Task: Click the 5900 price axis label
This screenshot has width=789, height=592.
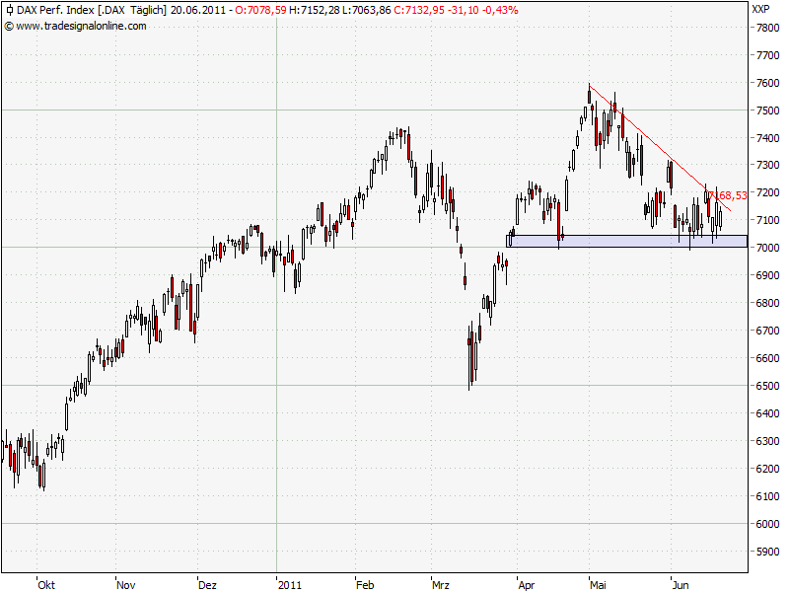Action: pyautogui.click(x=768, y=552)
